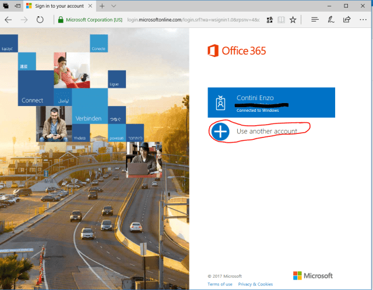The height and width of the screenshot is (290, 373).
Task: Click the Office 365 logo
Action: tap(237, 51)
